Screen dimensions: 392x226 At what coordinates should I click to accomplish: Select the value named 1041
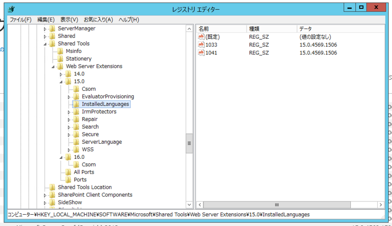point(211,53)
